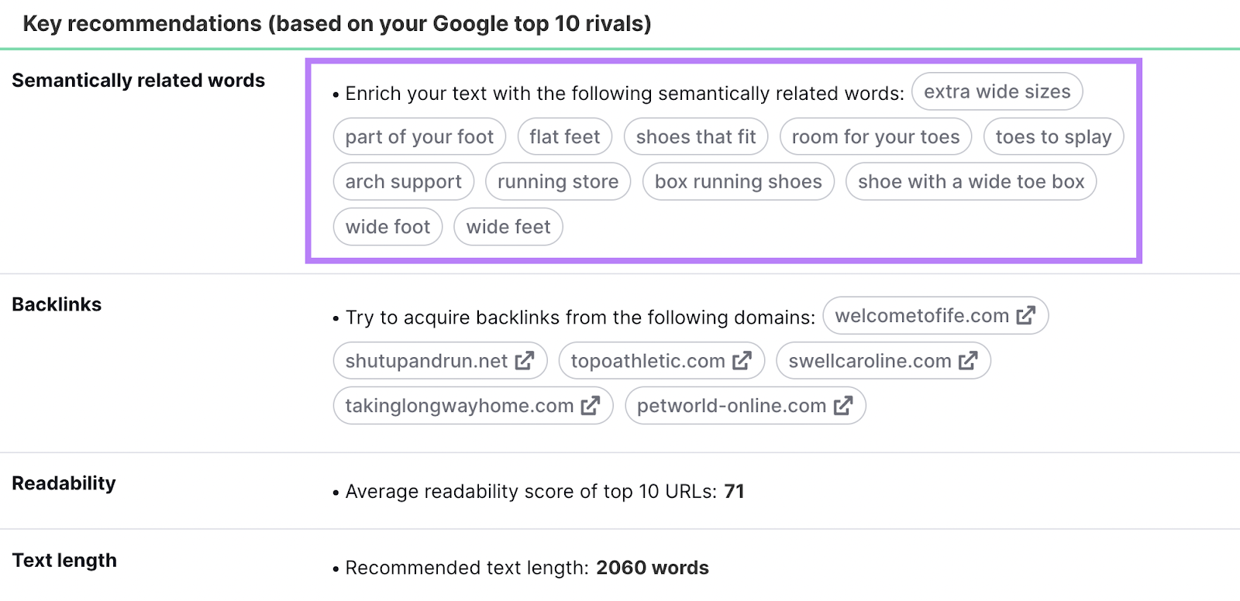Select the "shoe with a wide toe box" pill
The height and width of the screenshot is (601, 1240).
pos(971,181)
